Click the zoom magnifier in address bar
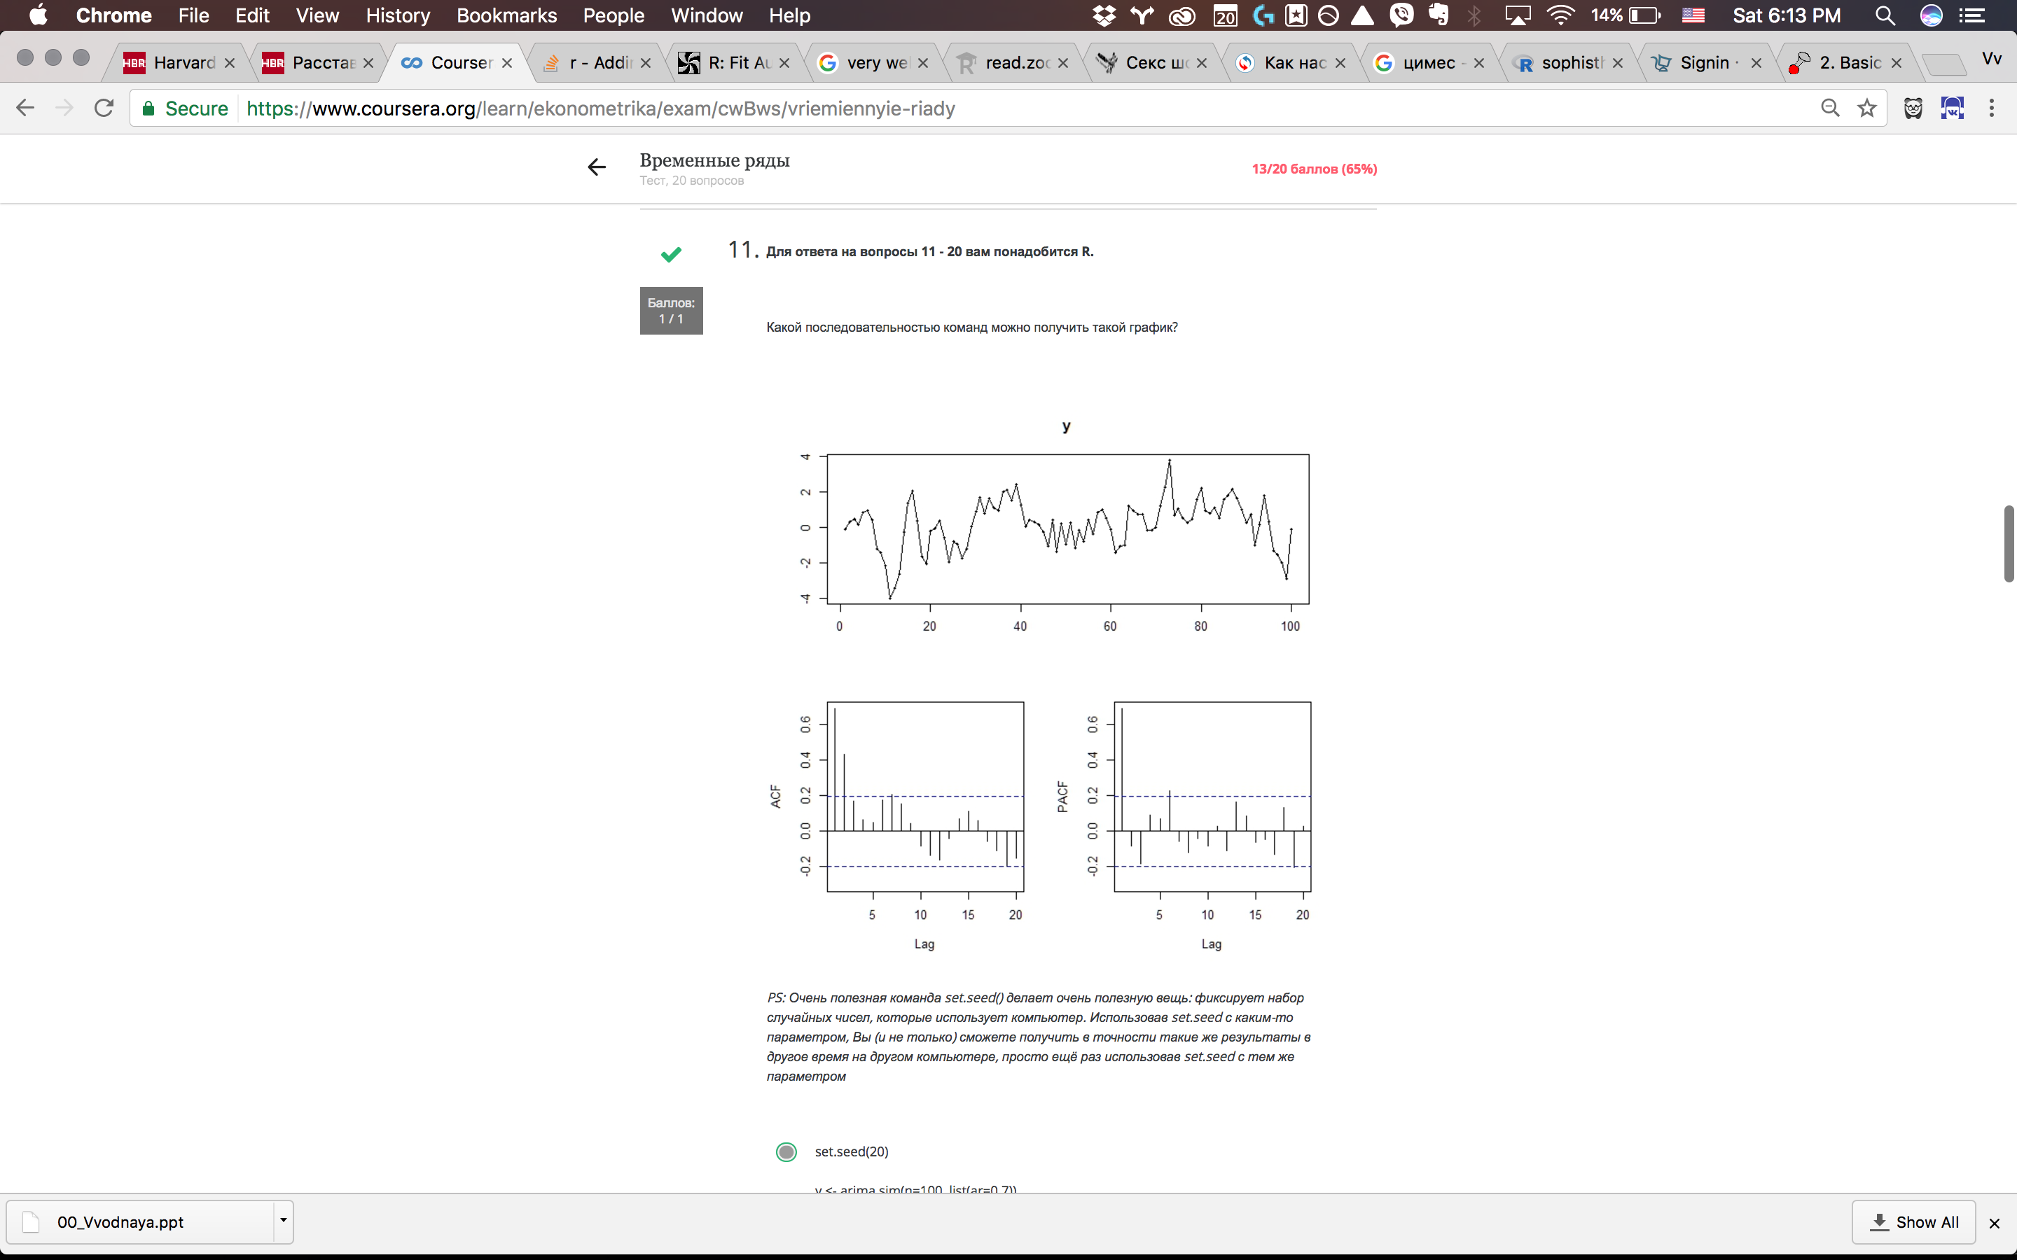The width and height of the screenshot is (2017, 1260). 1829,108
